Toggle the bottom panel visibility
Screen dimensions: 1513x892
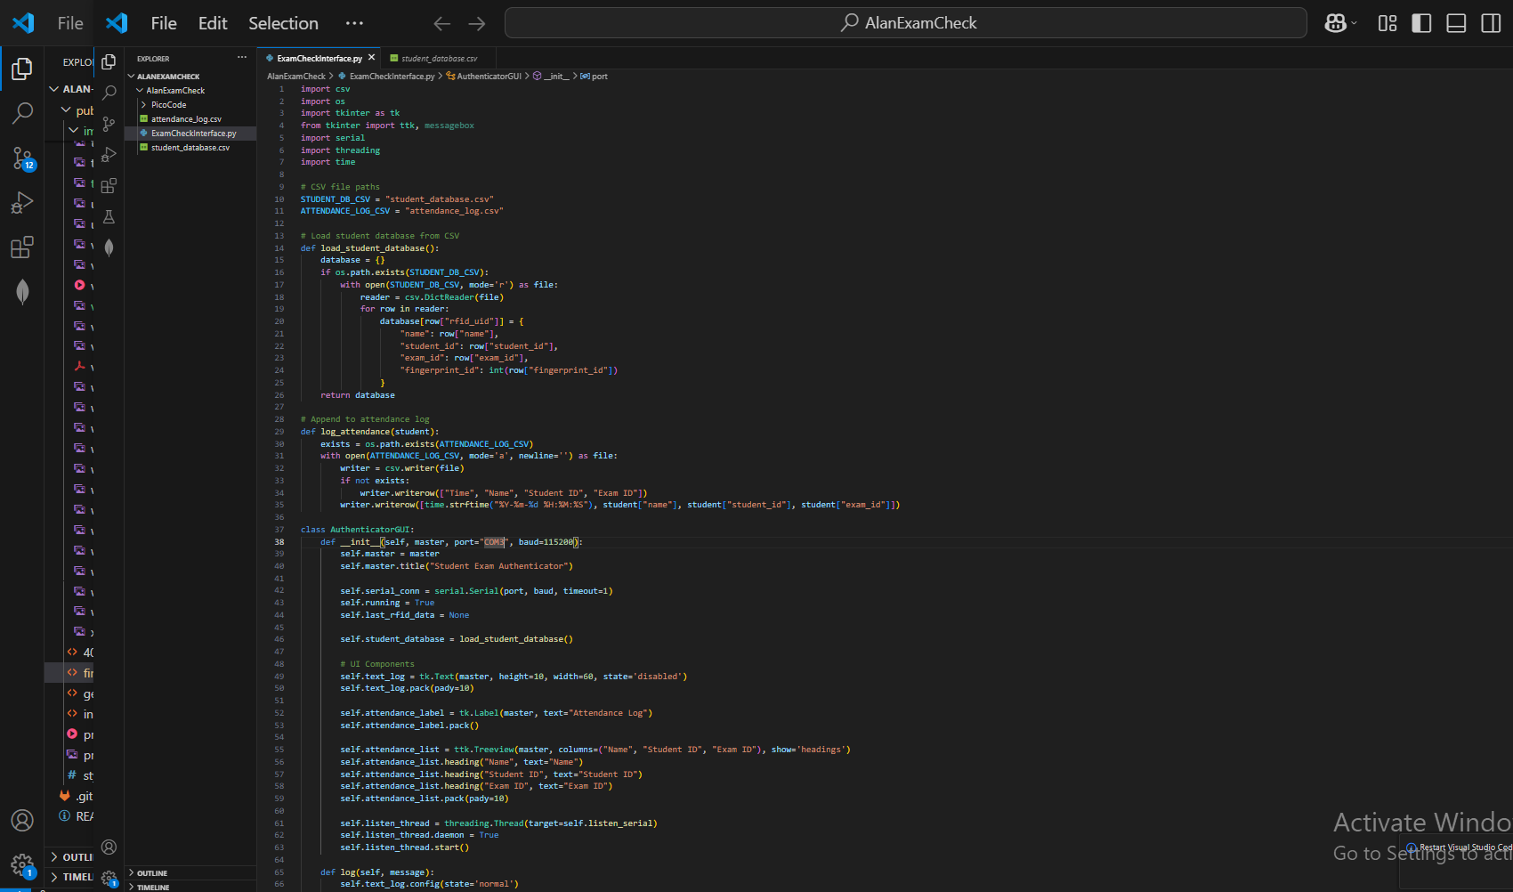click(1456, 23)
